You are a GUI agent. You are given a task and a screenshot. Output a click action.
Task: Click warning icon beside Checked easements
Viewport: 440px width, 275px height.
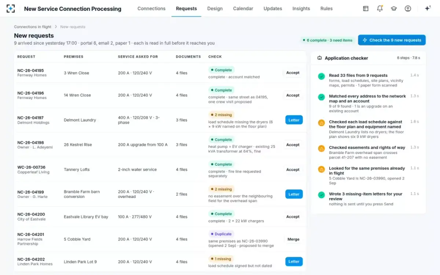click(x=321, y=148)
